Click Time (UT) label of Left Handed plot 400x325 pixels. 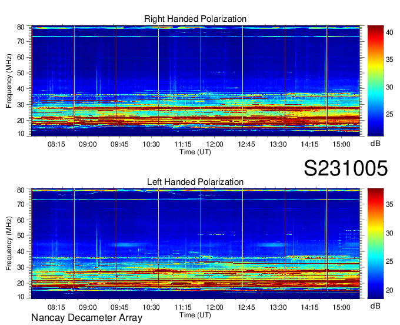tap(195, 315)
